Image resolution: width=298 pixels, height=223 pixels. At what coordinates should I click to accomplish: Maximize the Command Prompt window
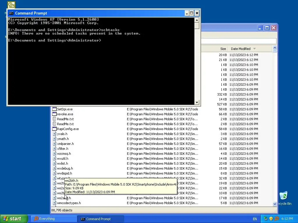191,13
